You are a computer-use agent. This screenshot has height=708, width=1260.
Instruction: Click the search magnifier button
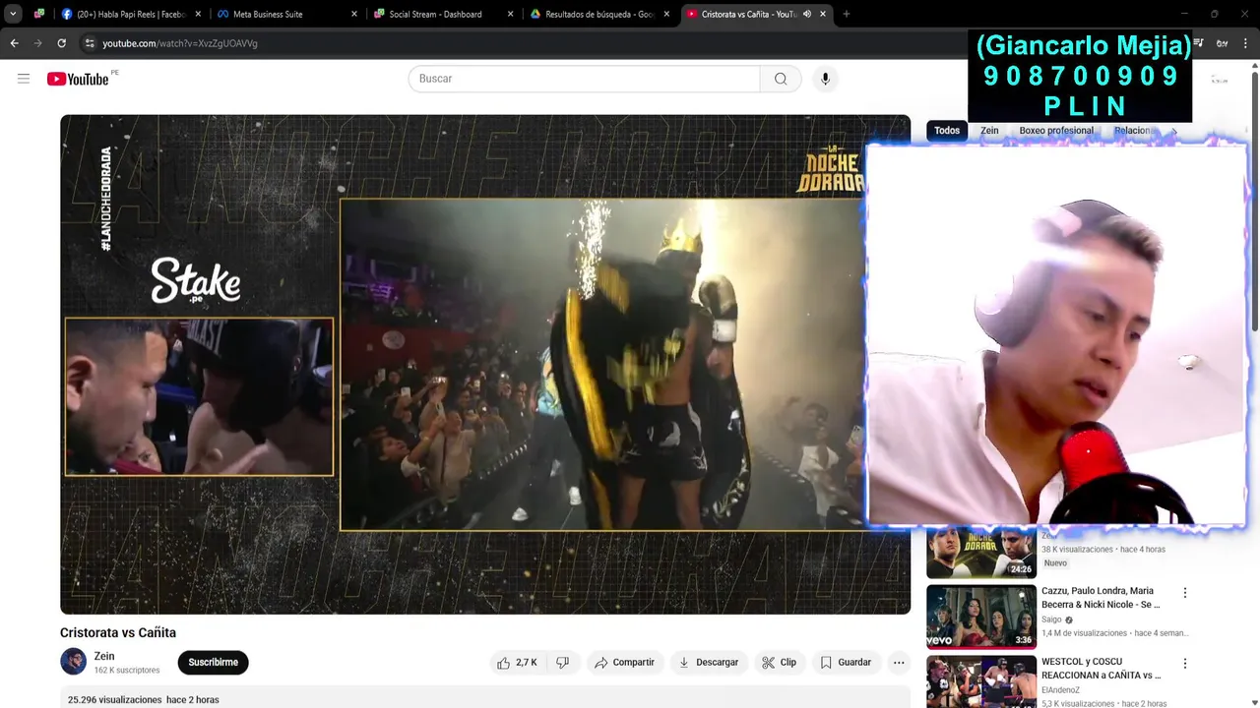[781, 79]
